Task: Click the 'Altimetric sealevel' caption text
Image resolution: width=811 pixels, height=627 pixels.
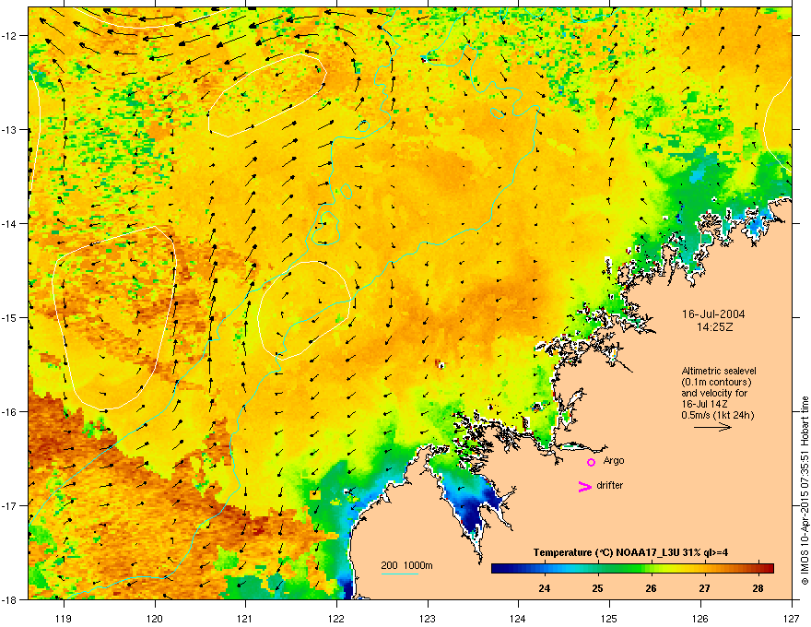Action: [719, 371]
